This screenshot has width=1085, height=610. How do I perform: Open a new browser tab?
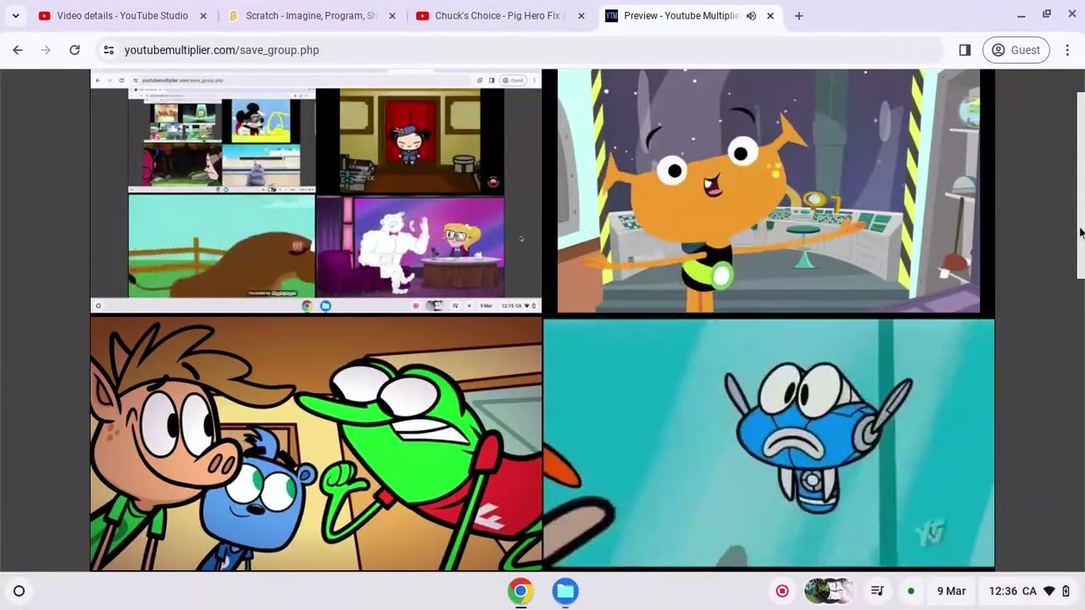click(x=798, y=16)
